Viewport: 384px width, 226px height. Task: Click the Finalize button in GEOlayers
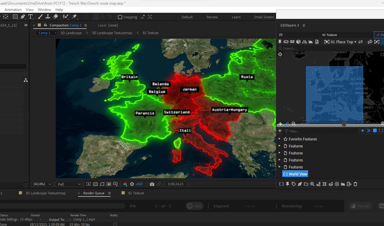(379, 35)
